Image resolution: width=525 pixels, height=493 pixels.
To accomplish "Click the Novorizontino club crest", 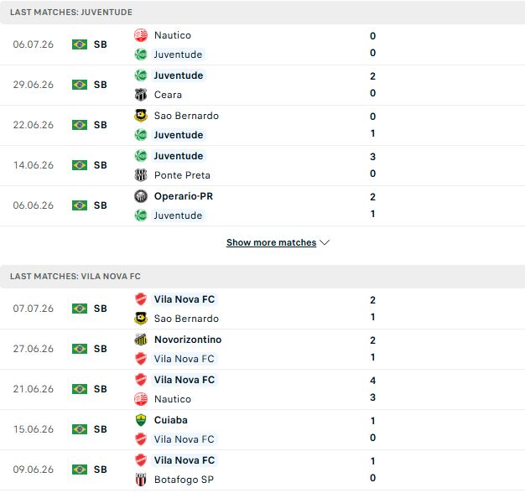I will pyautogui.click(x=141, y=340).
